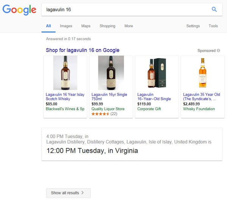
Task: Click the 12:00 PM Tuesday, in Virginia answer
Action: 92,150
